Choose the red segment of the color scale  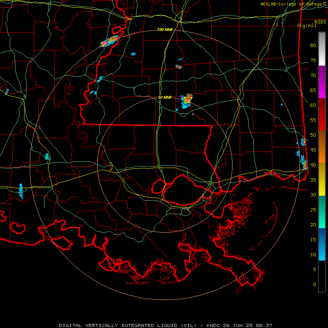point(322,114)
